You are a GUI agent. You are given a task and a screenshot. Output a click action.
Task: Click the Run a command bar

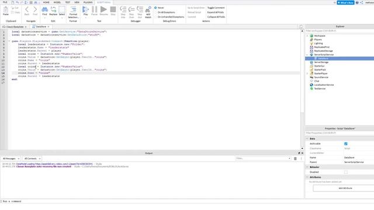point(152,201)
